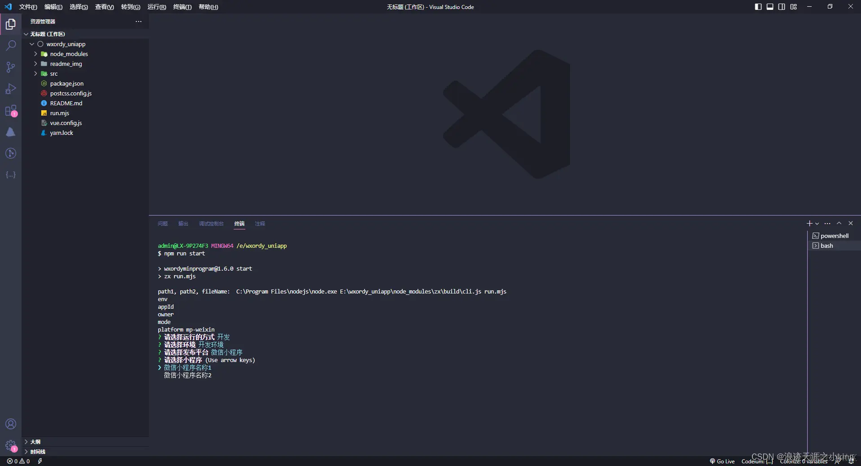The width and height of the screenshot is (861, 466).
Task: Open the Extensions view with the update badge
Action: (11, 111)
